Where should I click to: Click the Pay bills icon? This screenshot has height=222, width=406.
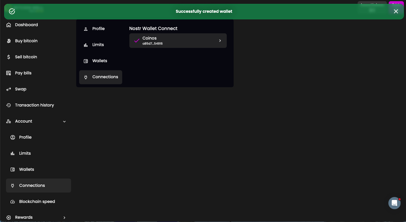(x=9, y=73)
